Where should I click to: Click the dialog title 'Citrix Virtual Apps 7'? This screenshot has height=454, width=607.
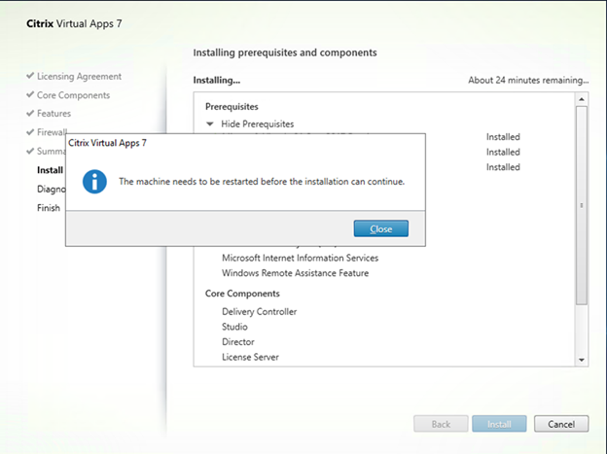point(107,143)
